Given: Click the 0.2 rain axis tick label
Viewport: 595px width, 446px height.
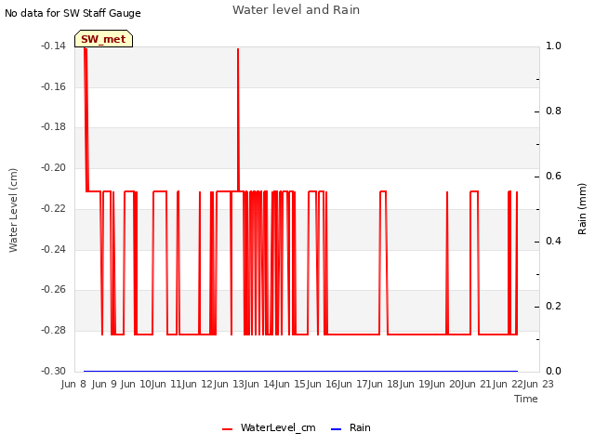Looking at the screenshot, I should pos(553,306).
